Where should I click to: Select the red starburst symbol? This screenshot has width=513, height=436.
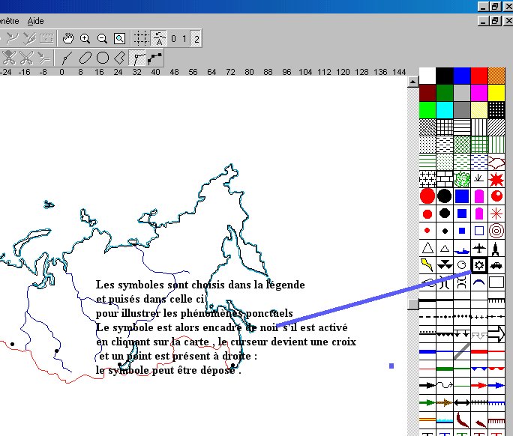pos(496,179)
